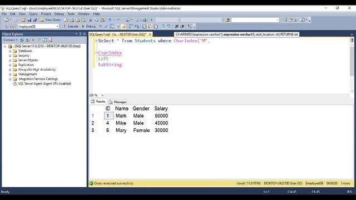Click the Comment Out Selected Lines icon
Image resolution: width=356 pixels, height=200 pixels.
coord(163,26)
